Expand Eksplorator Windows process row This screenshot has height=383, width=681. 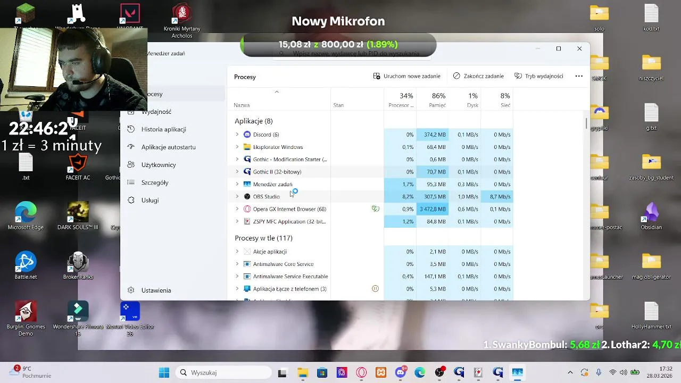pos(237,147)
